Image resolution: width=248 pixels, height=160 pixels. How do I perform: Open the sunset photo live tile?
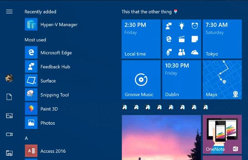tap(161, 138)
